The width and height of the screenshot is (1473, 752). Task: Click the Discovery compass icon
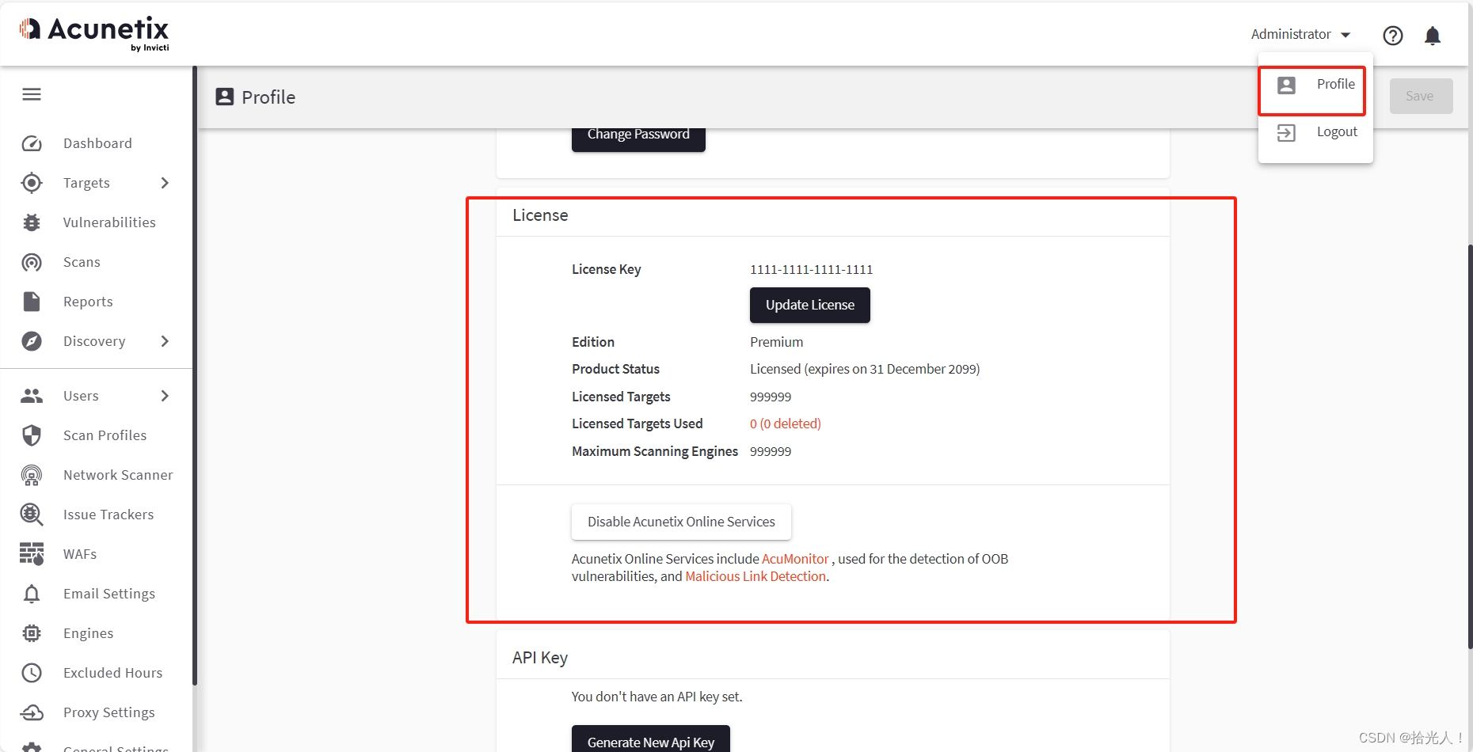pyautogui.click(x=32, y=341)
